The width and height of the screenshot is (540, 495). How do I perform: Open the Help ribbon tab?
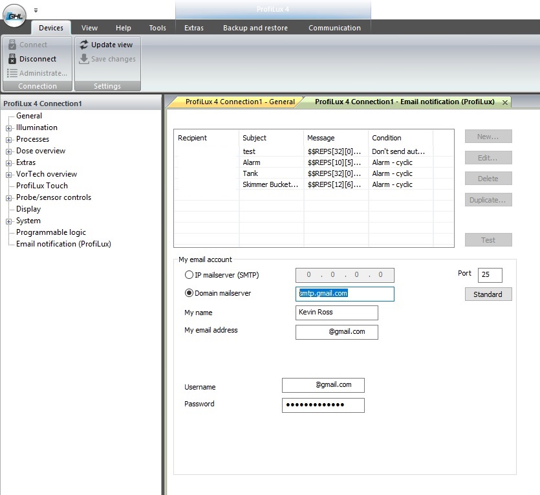coord(124,28)
